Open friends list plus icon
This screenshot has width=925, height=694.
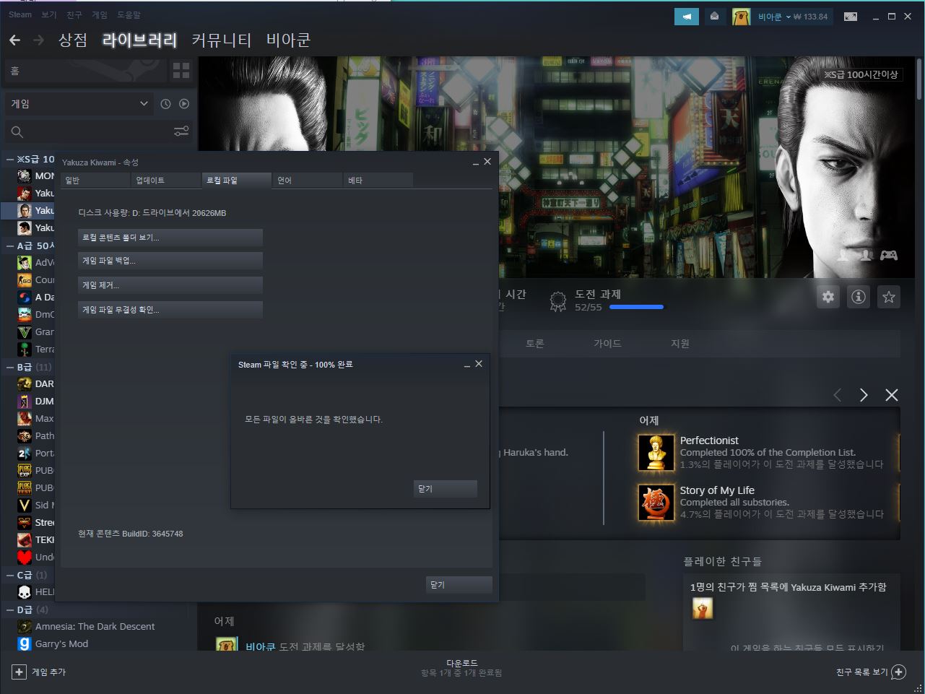coord(898,672)
